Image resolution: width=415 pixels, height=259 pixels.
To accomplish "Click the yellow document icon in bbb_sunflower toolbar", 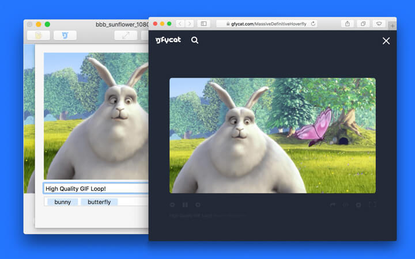I will [39, 36].
